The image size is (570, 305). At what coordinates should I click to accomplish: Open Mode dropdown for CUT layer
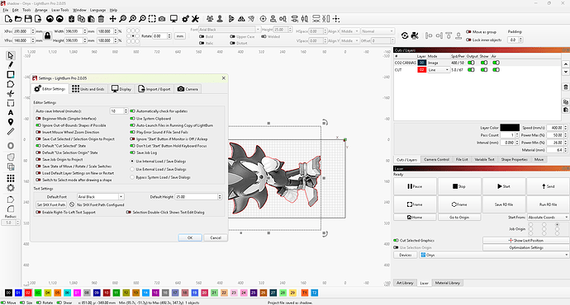[439, 69]
